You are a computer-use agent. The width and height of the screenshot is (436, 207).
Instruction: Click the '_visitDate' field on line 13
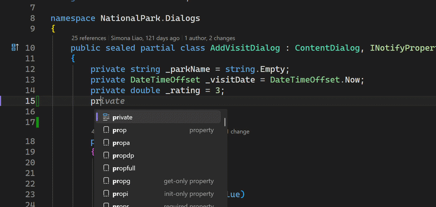click(x=230, y=80)
